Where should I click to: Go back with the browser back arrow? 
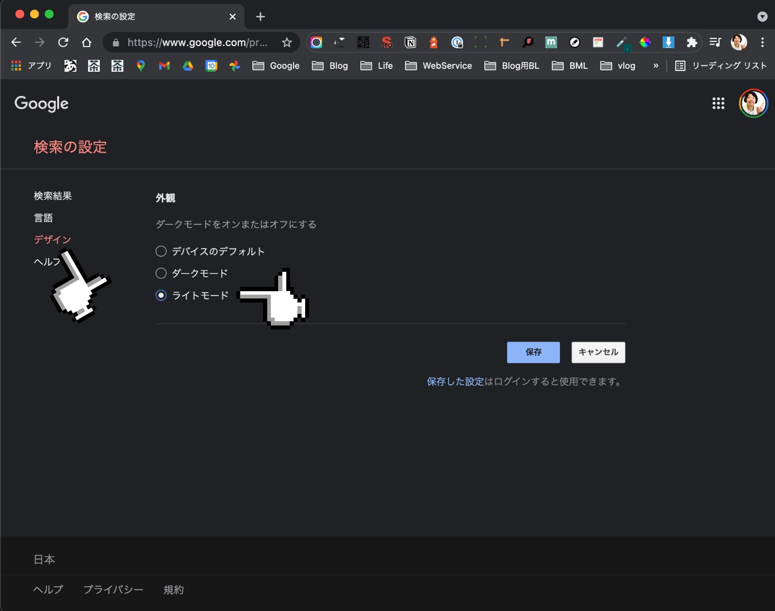pyautogui.click(x=16, y=43)
